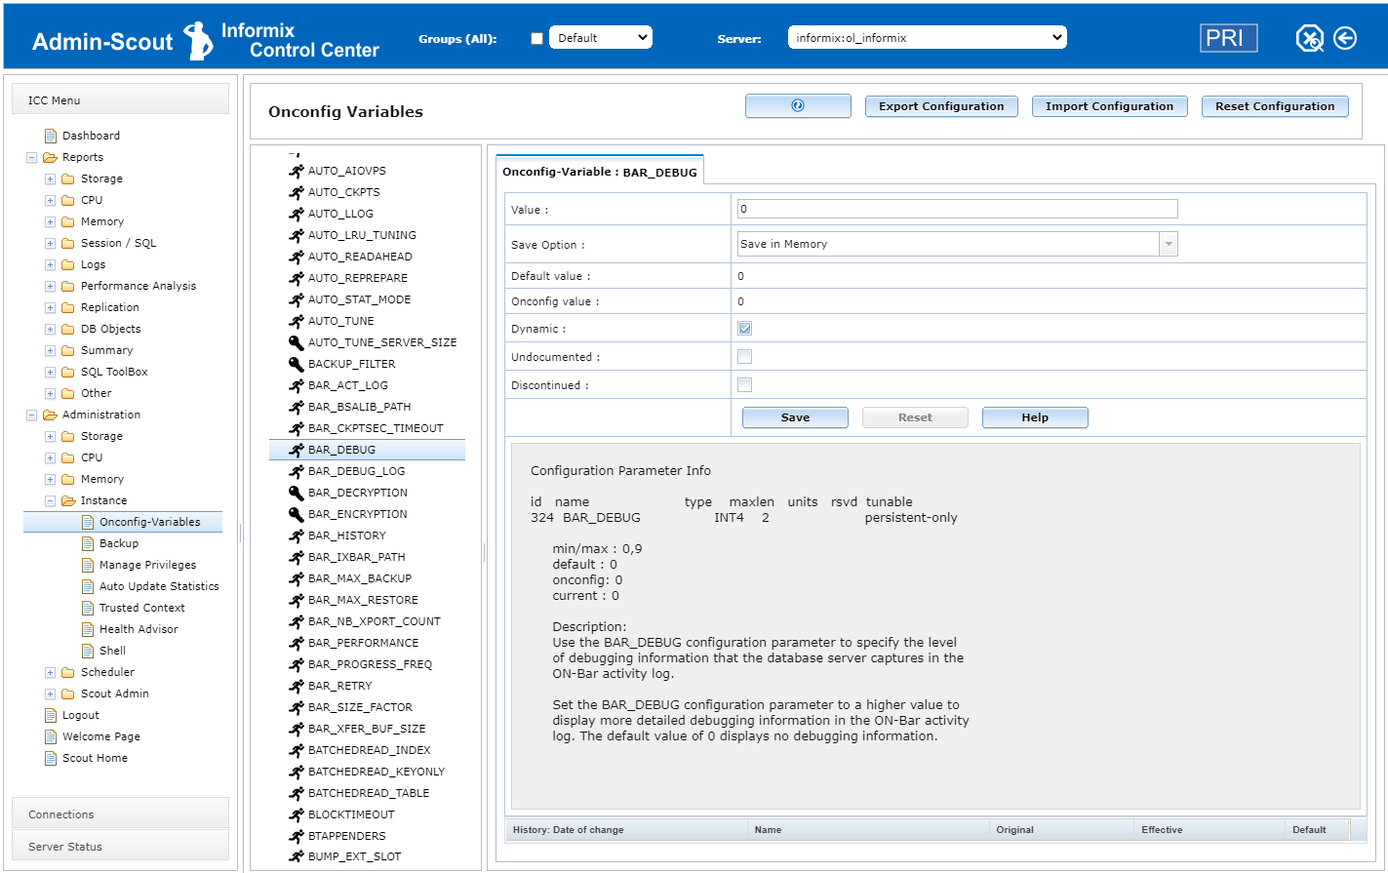The width and height of the screenshot is (1388, 873).
Task: Click the running-man icon beside AUTO_AIOVPS
Action: [297, 171]
